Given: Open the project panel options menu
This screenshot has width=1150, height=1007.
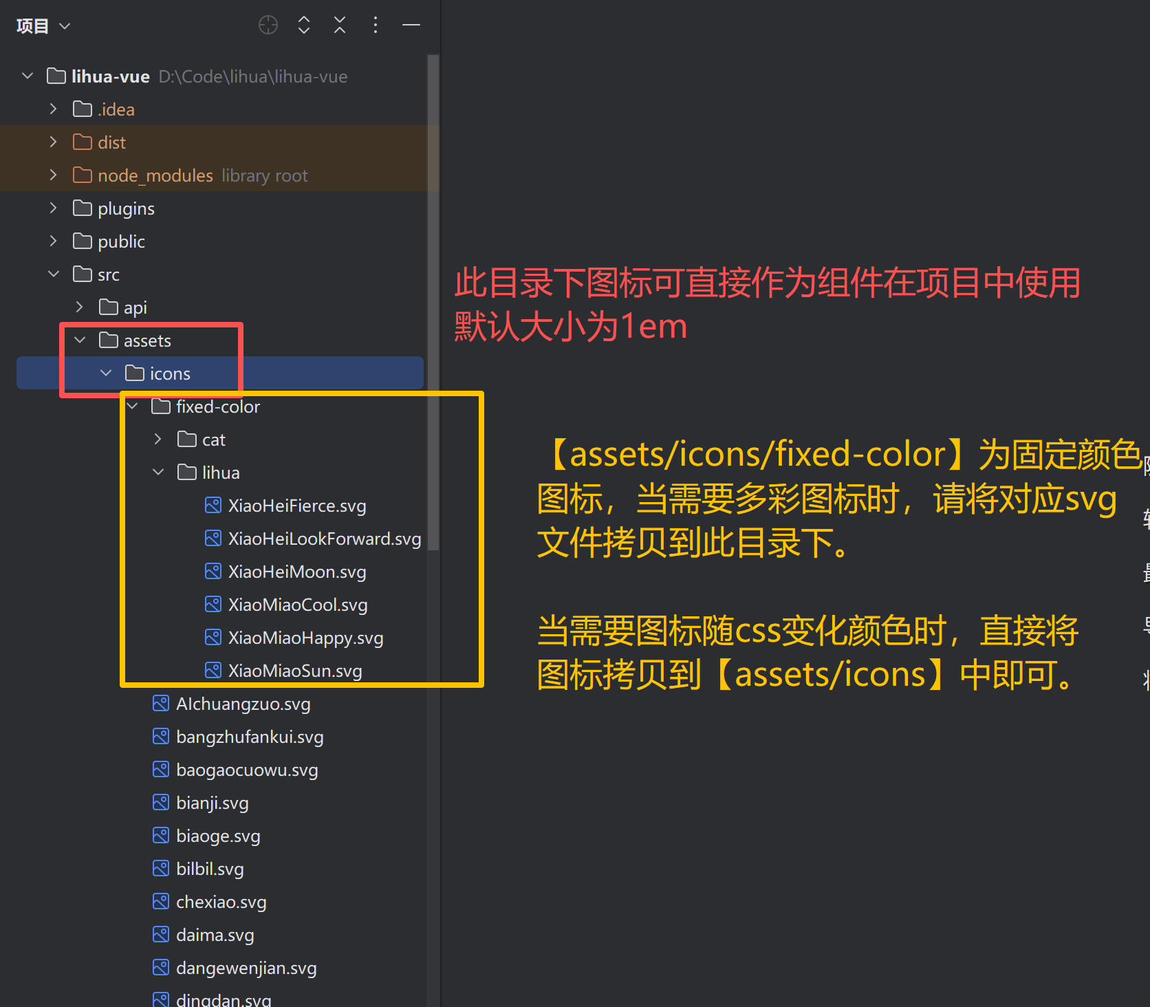Looking at the screenshot, I should pos(375,25).
